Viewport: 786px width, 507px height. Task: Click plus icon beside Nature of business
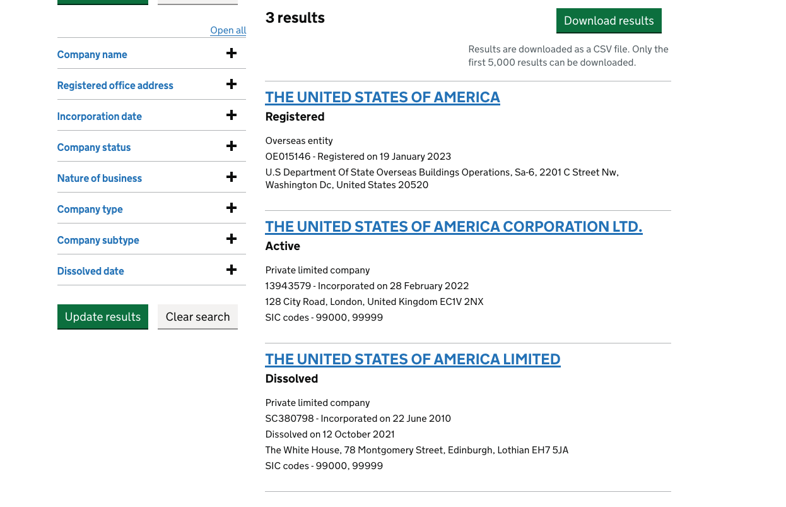click(232, 177)
